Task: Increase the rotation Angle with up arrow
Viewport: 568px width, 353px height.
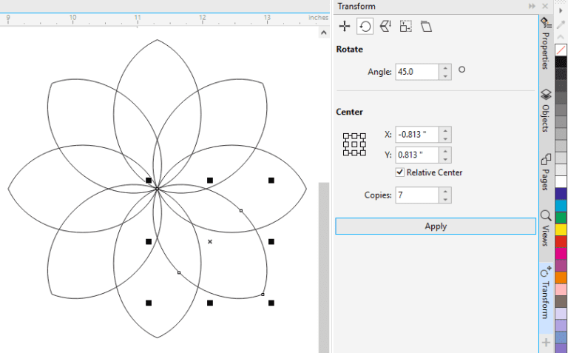Action: 445,68
